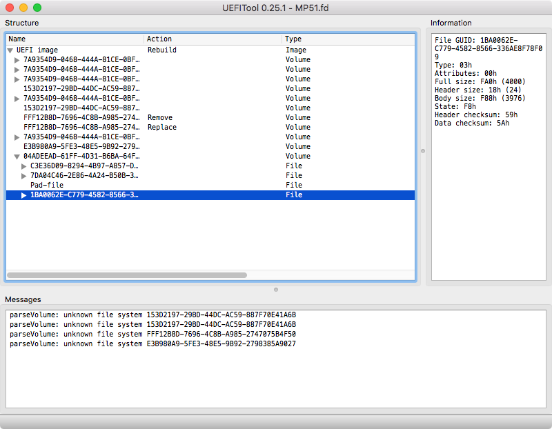Click the Data checksum: 5Ah line
This screenshot has width=552, height=429.
click(x=472, y=123)
